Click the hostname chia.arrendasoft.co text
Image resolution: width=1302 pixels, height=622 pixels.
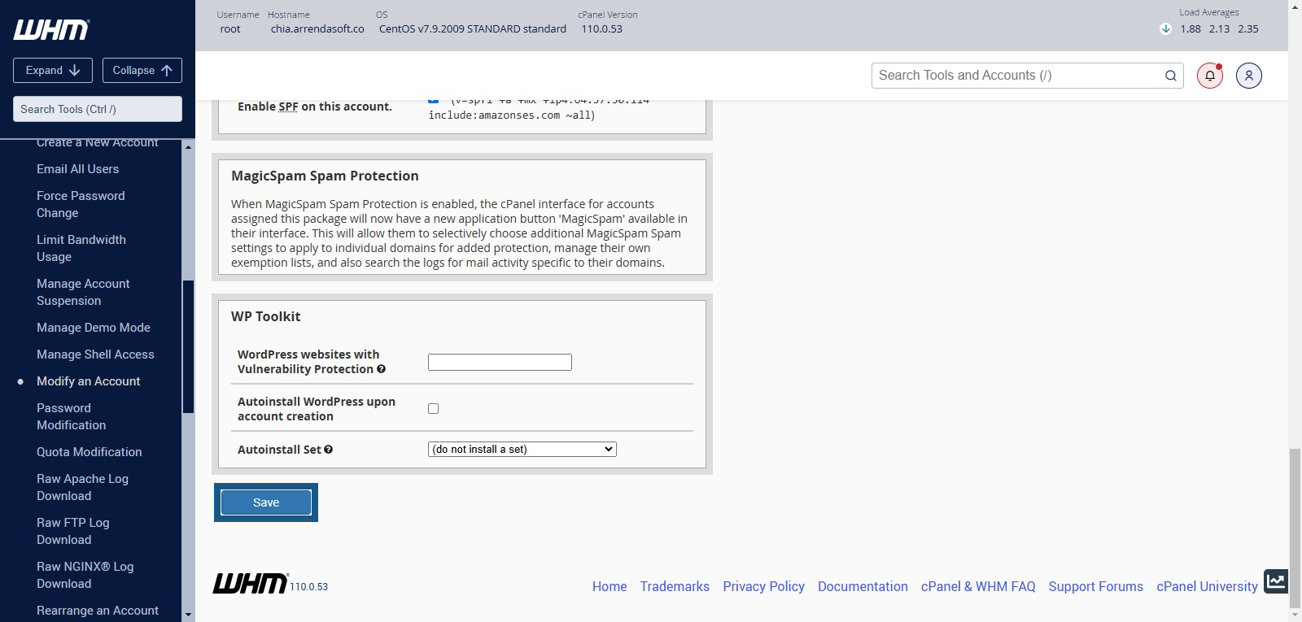(x=317, y=28)
